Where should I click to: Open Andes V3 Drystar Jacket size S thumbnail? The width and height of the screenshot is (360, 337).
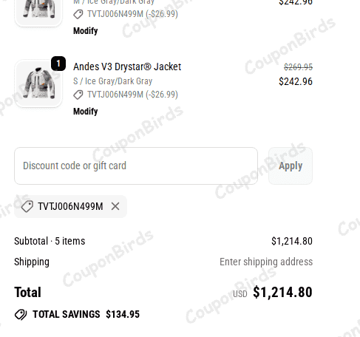[x=38, y=84]
